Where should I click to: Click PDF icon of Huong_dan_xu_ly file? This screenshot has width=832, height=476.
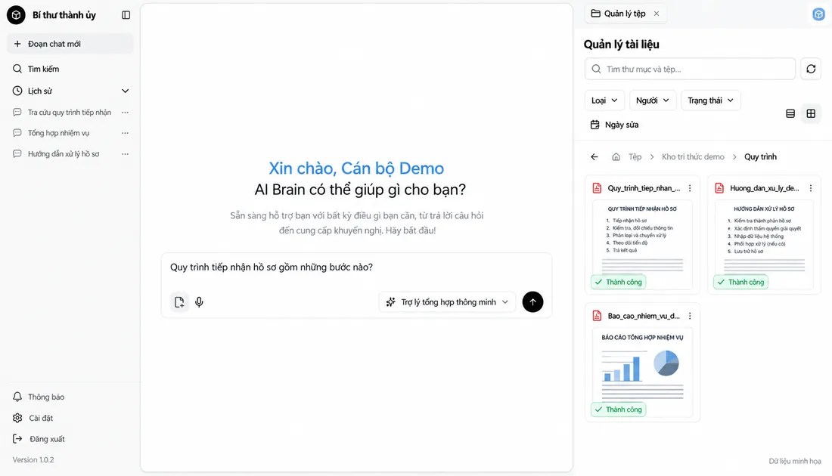click(x=719, y=188)
